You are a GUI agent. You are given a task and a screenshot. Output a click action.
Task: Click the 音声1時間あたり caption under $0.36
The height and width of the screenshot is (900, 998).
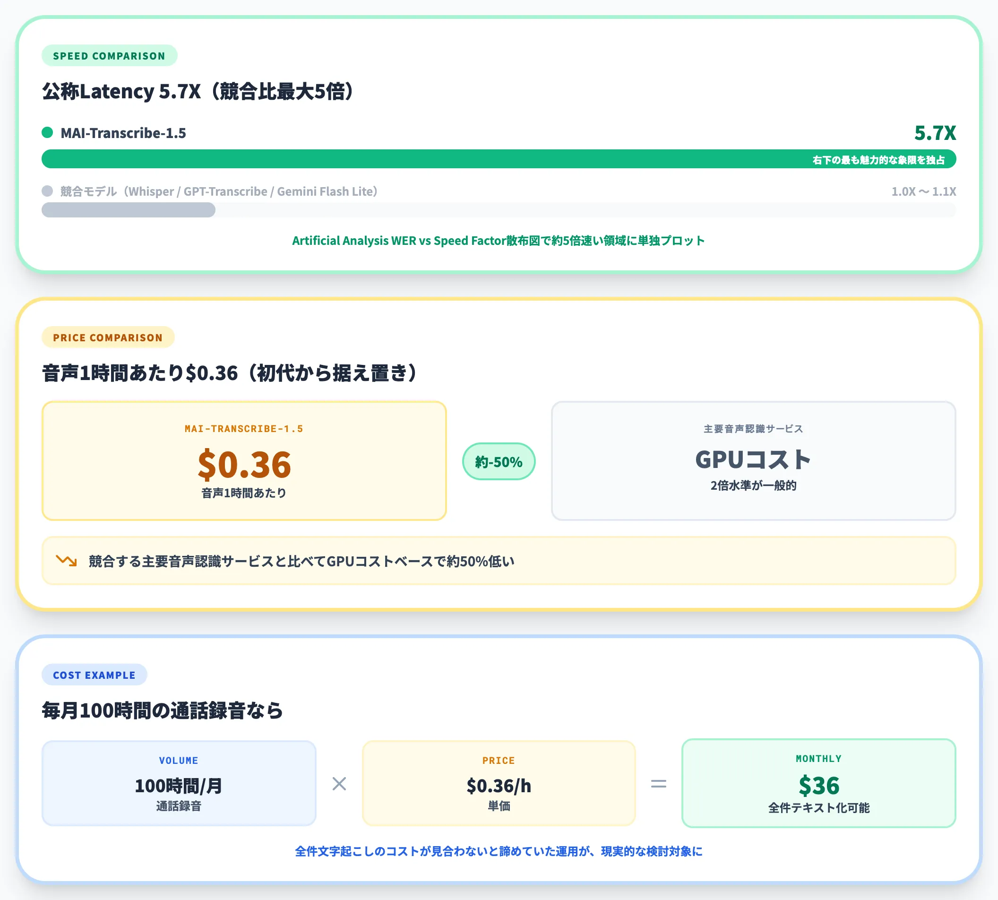coord(244,493)
